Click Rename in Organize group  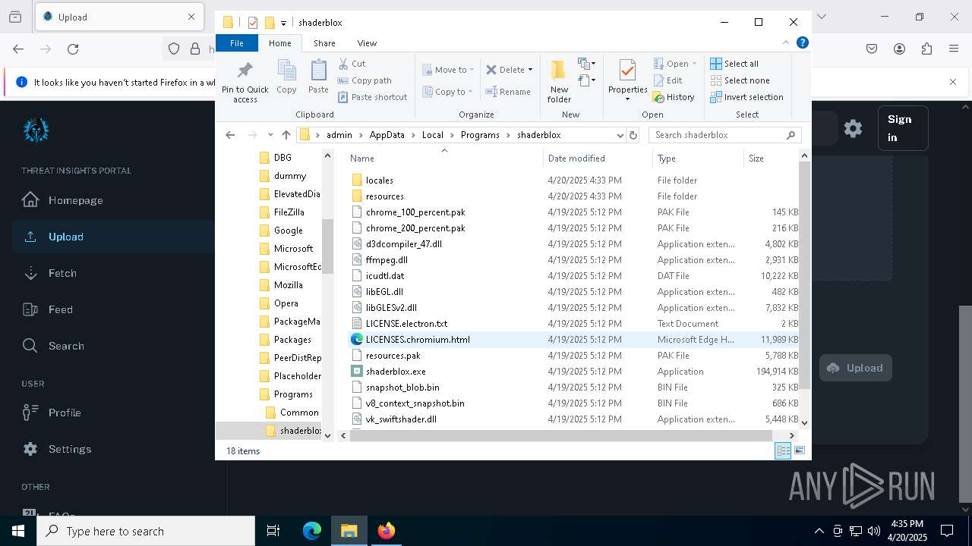pos(508,92)
